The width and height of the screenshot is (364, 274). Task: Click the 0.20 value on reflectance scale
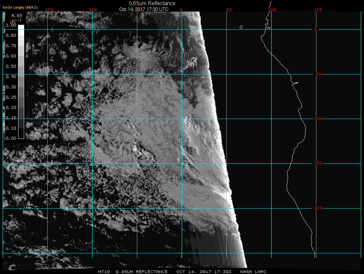[11, 108]
